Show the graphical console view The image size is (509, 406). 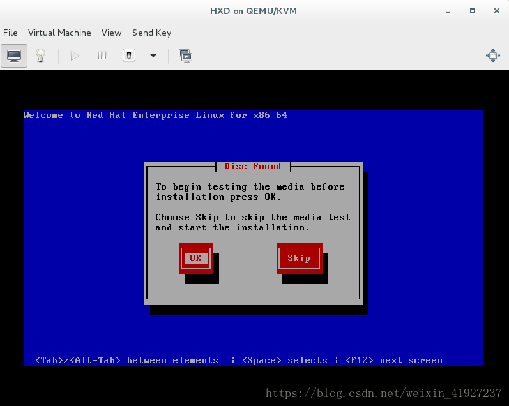(x=14, y=56)
